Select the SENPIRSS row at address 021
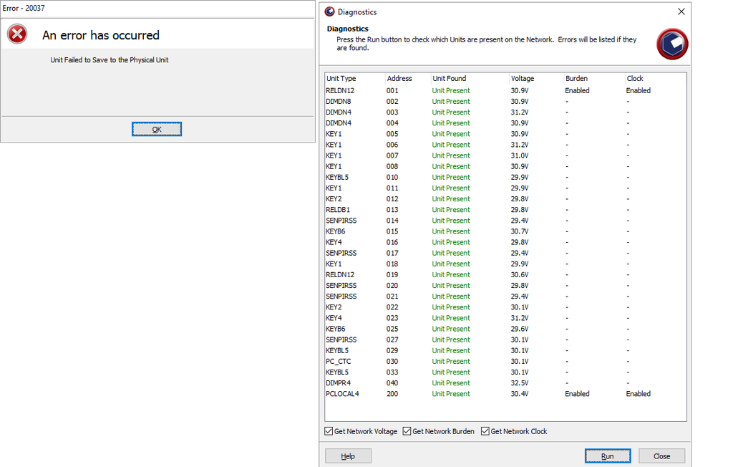733x467 pixels. tap(505, 297)
